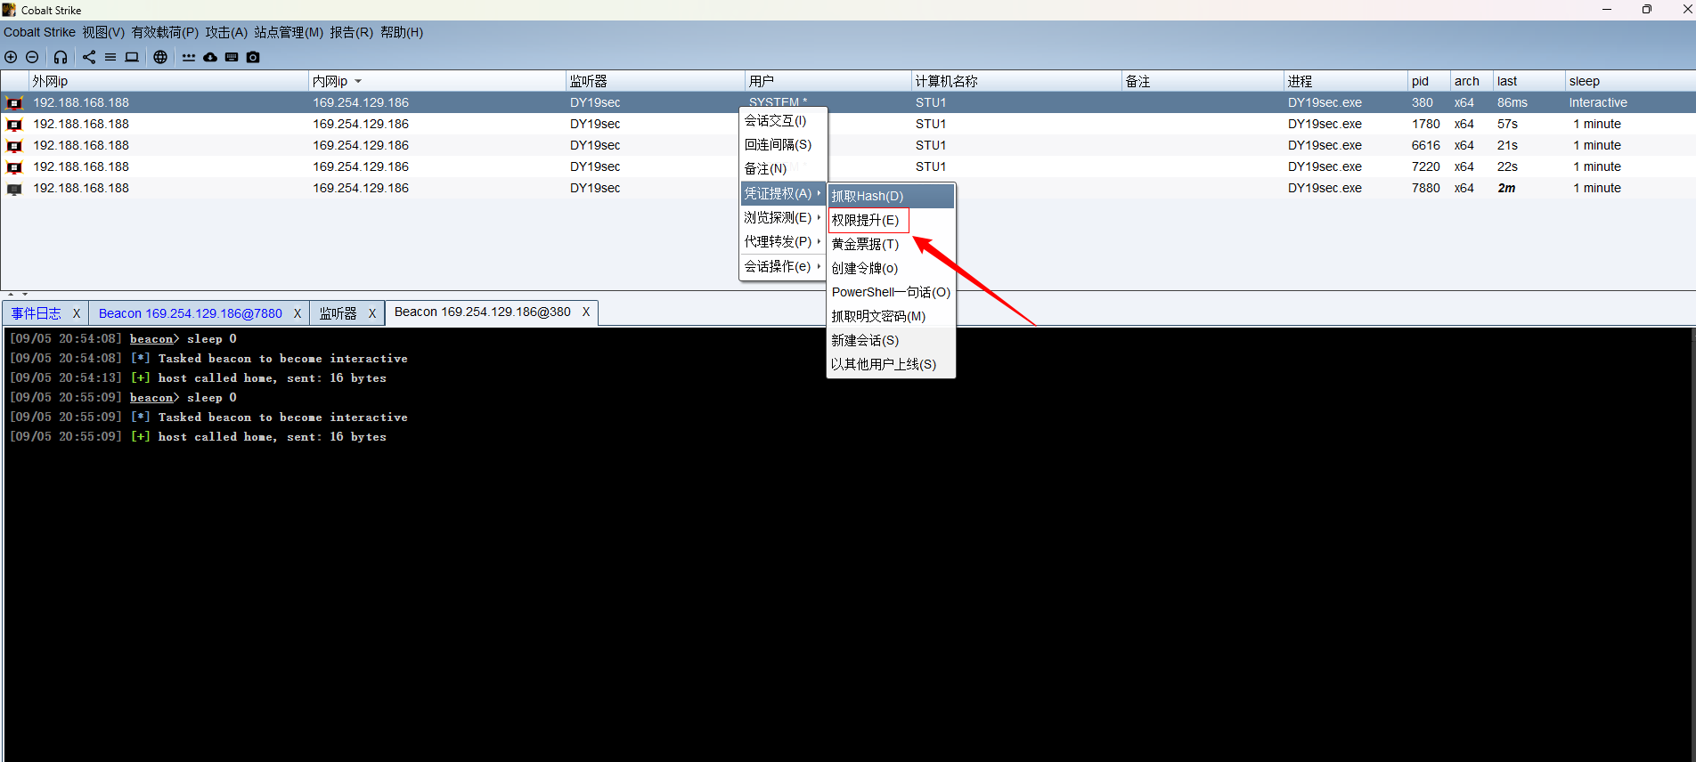
Task: Choose 会话交互(I) in context menu
Action: tap(783, 120)
